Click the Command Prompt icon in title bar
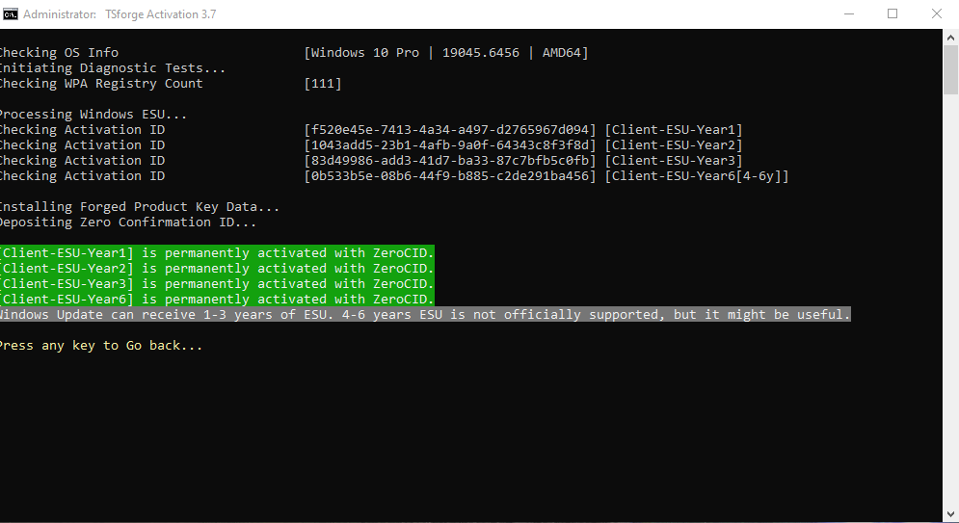The image size is (959, 523). [x=10, y=14]
